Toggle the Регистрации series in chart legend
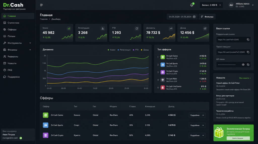 (124, 50)
